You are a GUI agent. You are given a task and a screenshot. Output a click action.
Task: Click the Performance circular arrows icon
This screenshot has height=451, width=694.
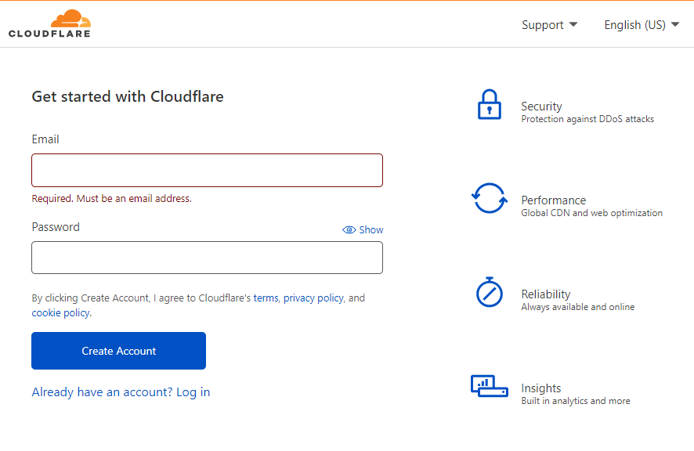click(x=489, y=198)
